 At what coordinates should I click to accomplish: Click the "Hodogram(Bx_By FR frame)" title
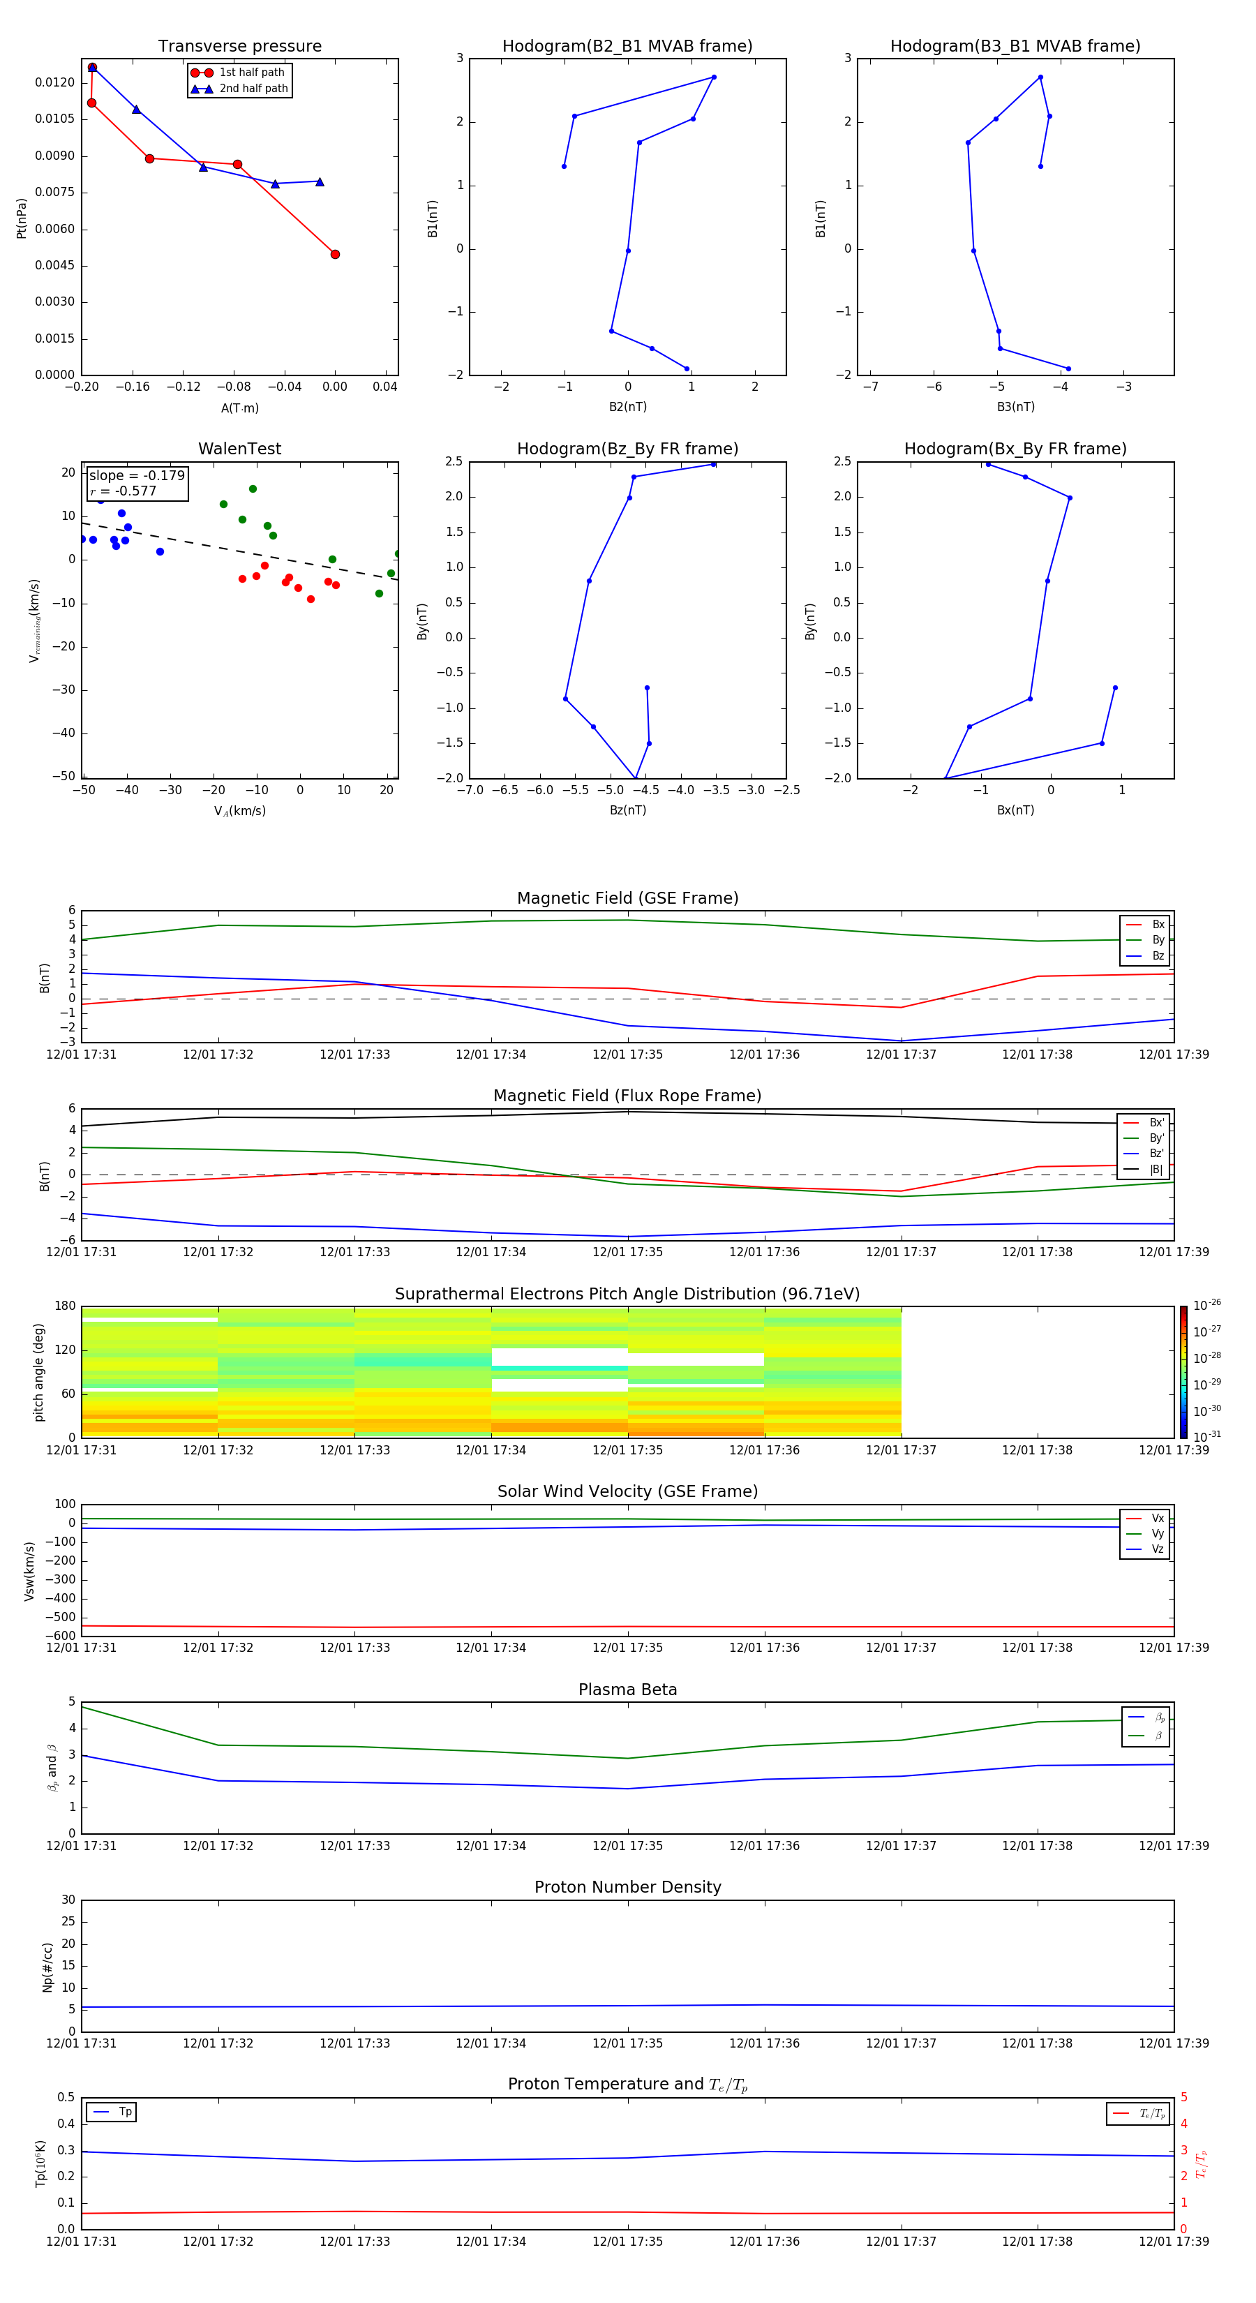(1015, 449)
